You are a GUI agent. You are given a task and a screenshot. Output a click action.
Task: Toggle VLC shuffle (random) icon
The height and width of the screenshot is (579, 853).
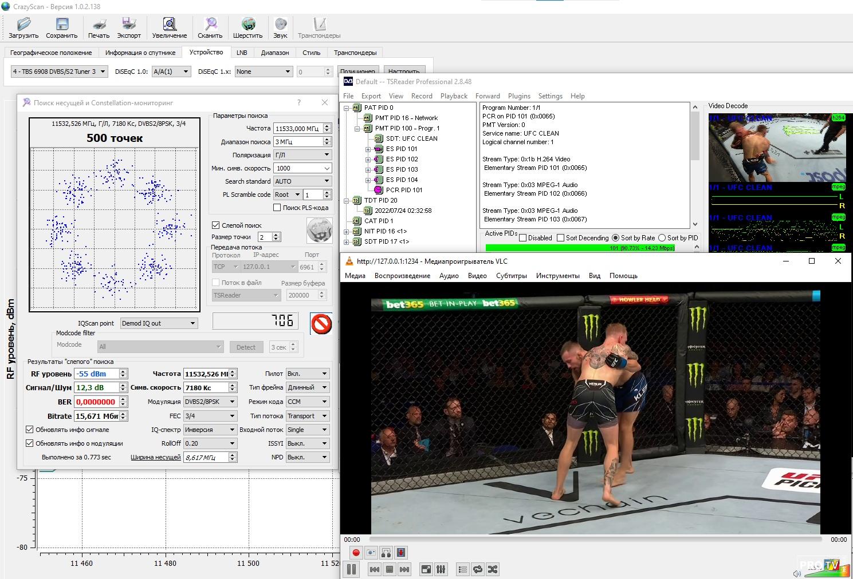[492, 569]
